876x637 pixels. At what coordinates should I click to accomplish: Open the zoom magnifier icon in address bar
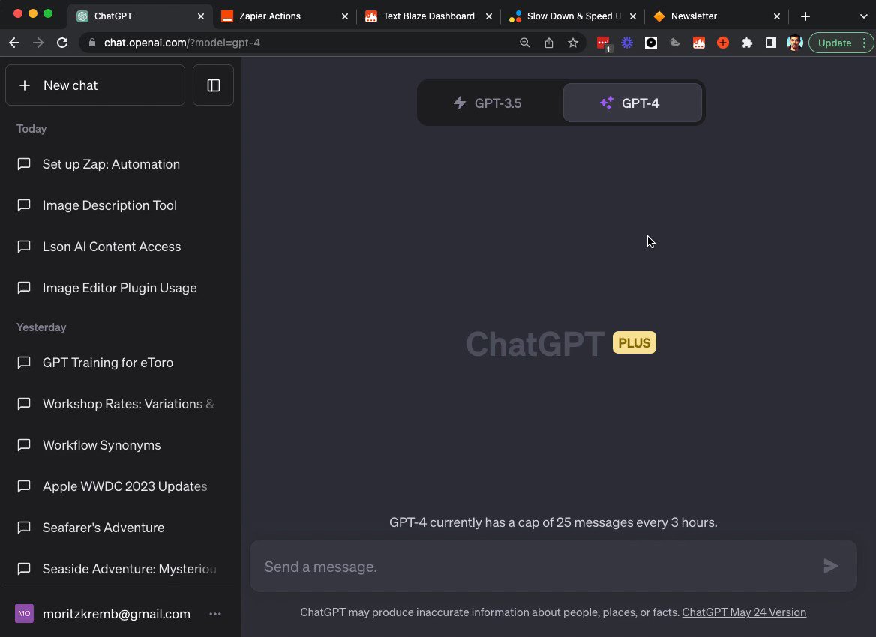click(524, 43)
